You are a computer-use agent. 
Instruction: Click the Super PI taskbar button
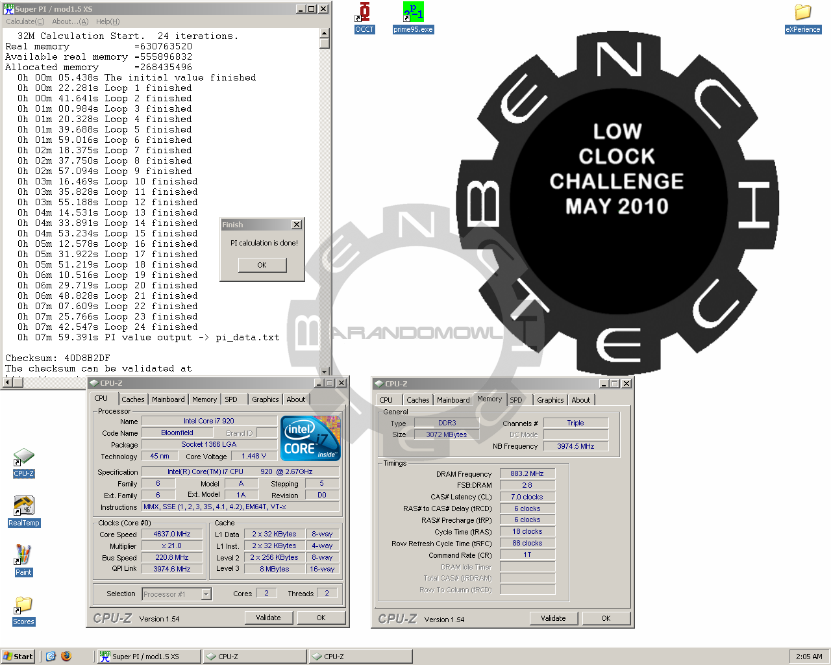pos(149,657)
